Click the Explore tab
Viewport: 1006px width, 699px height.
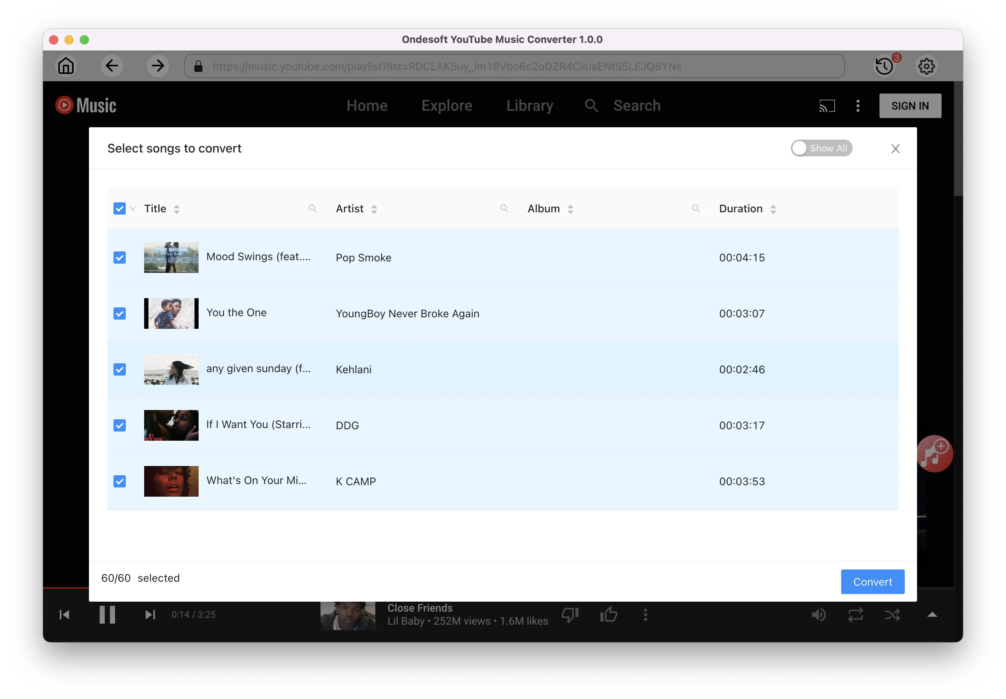(x=447, y=106)
